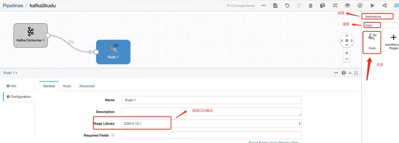Delete selected stage with trash icon

point(311,5)
